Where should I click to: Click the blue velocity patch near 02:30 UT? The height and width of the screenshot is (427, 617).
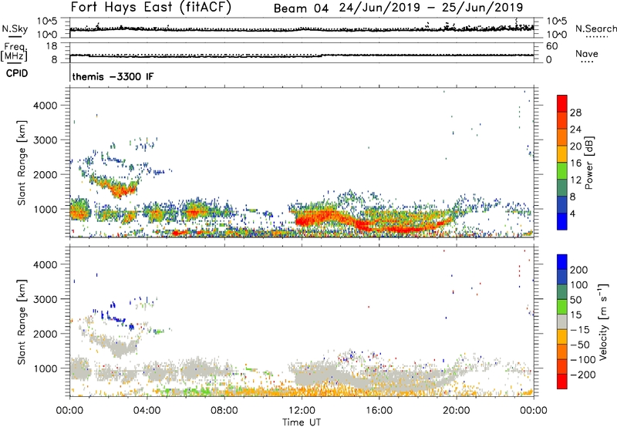pyautogui.click(x=116, y=318)
